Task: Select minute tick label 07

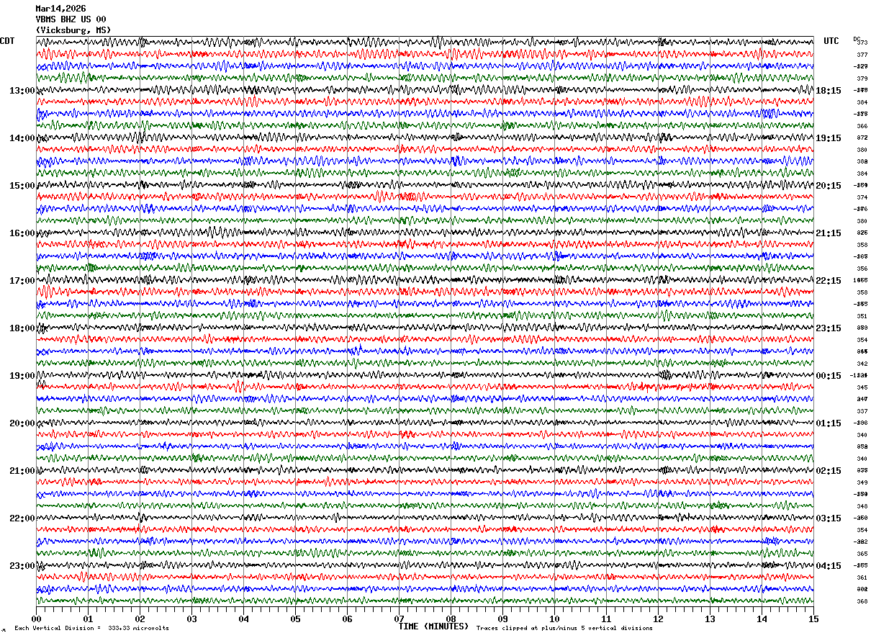Action: [399, 619]
